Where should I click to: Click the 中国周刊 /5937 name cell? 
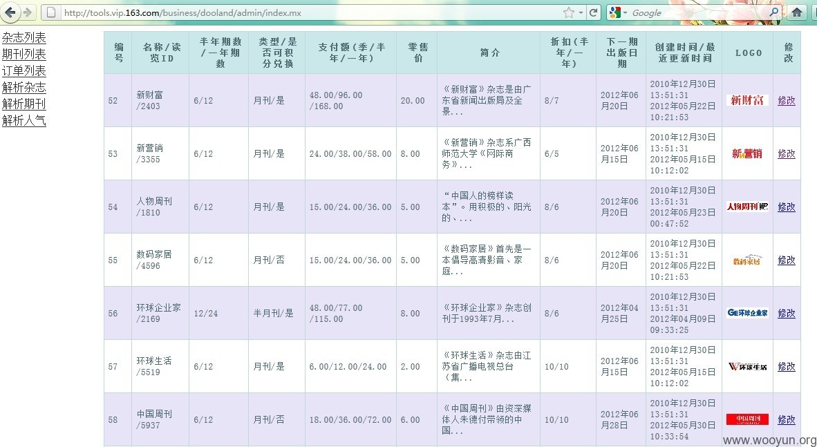coord(160,419)
